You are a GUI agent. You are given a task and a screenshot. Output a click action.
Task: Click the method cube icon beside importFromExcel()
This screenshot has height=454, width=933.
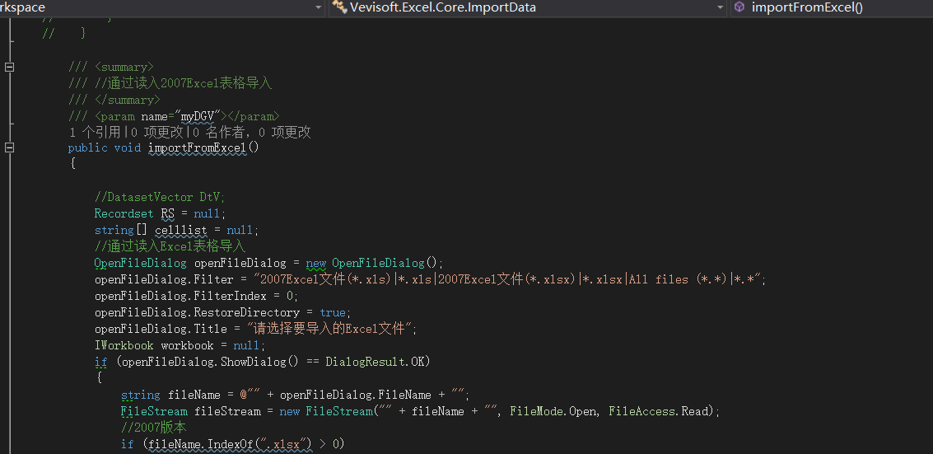(x=739, y=7)
